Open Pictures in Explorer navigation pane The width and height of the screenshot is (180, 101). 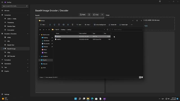pyautogui.click(x=46, y=47)
